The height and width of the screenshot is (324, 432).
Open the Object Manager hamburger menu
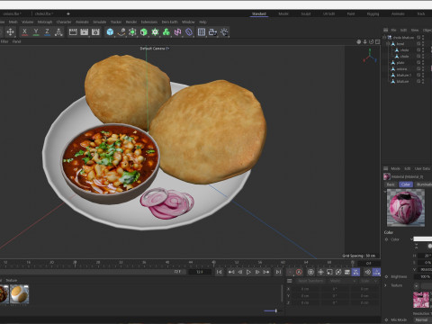386,30
